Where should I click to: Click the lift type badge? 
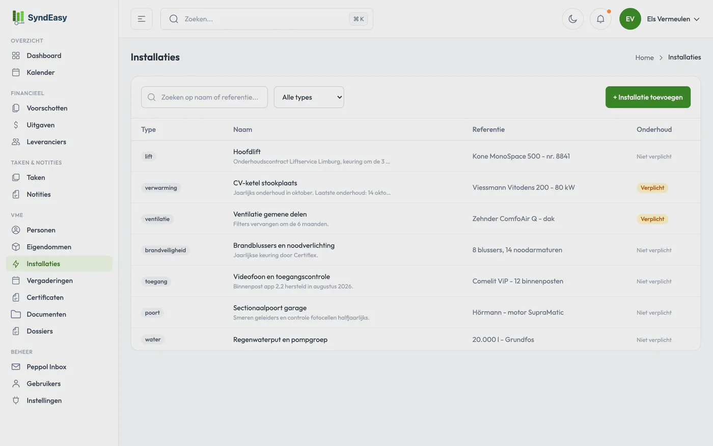point(149,156)
